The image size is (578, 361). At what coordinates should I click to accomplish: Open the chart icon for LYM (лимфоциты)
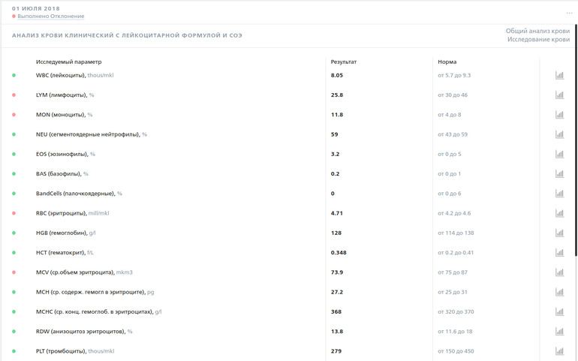559,95
